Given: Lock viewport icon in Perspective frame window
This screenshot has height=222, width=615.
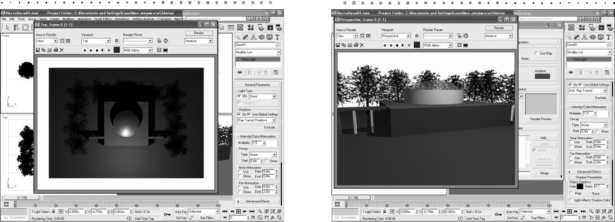Looking at the screenshot, I should pyautogui.click(x=417, y=36).
